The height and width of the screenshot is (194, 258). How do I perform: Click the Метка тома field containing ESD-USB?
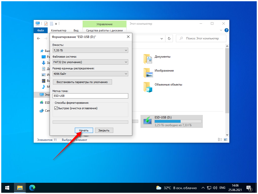point(90,96)
